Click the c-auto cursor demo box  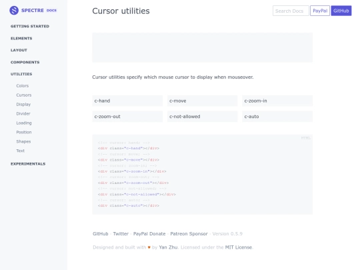(x=277, y=117)
